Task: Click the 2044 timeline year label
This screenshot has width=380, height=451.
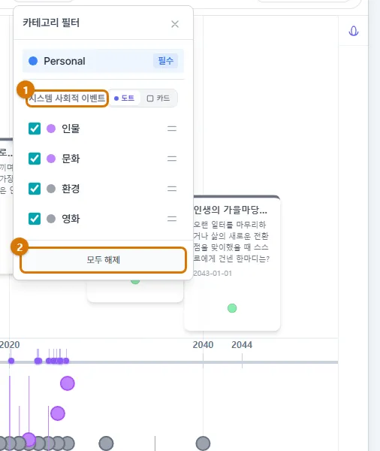Action: click(x=242, y=345)
